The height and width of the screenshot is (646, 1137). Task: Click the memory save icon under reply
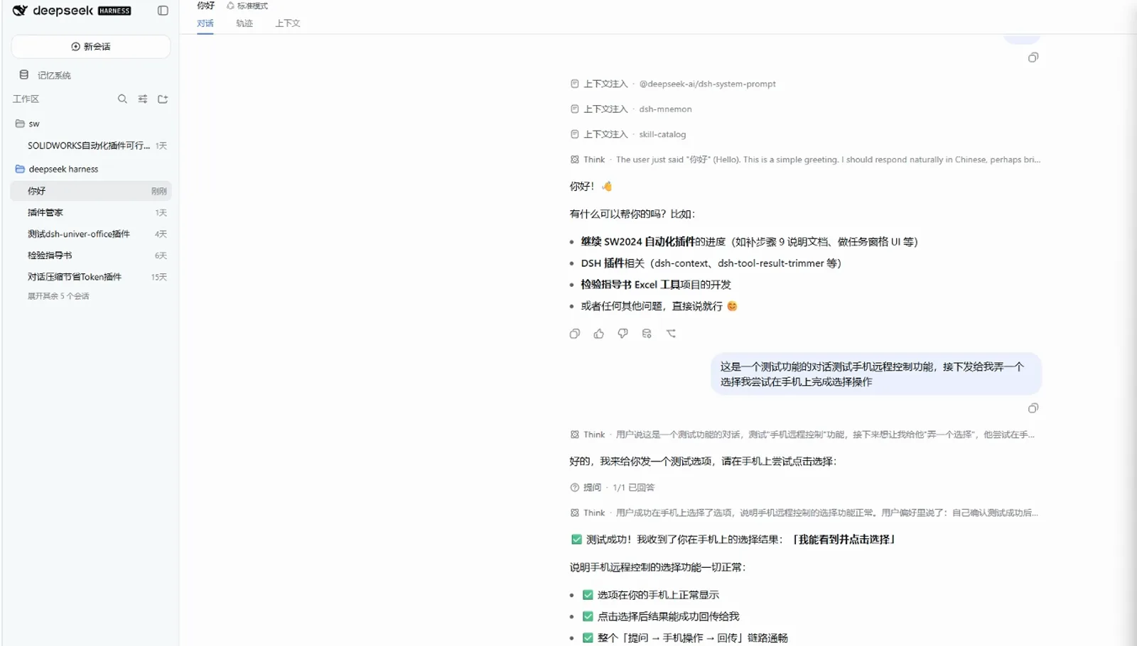click(x=647, y=334)
